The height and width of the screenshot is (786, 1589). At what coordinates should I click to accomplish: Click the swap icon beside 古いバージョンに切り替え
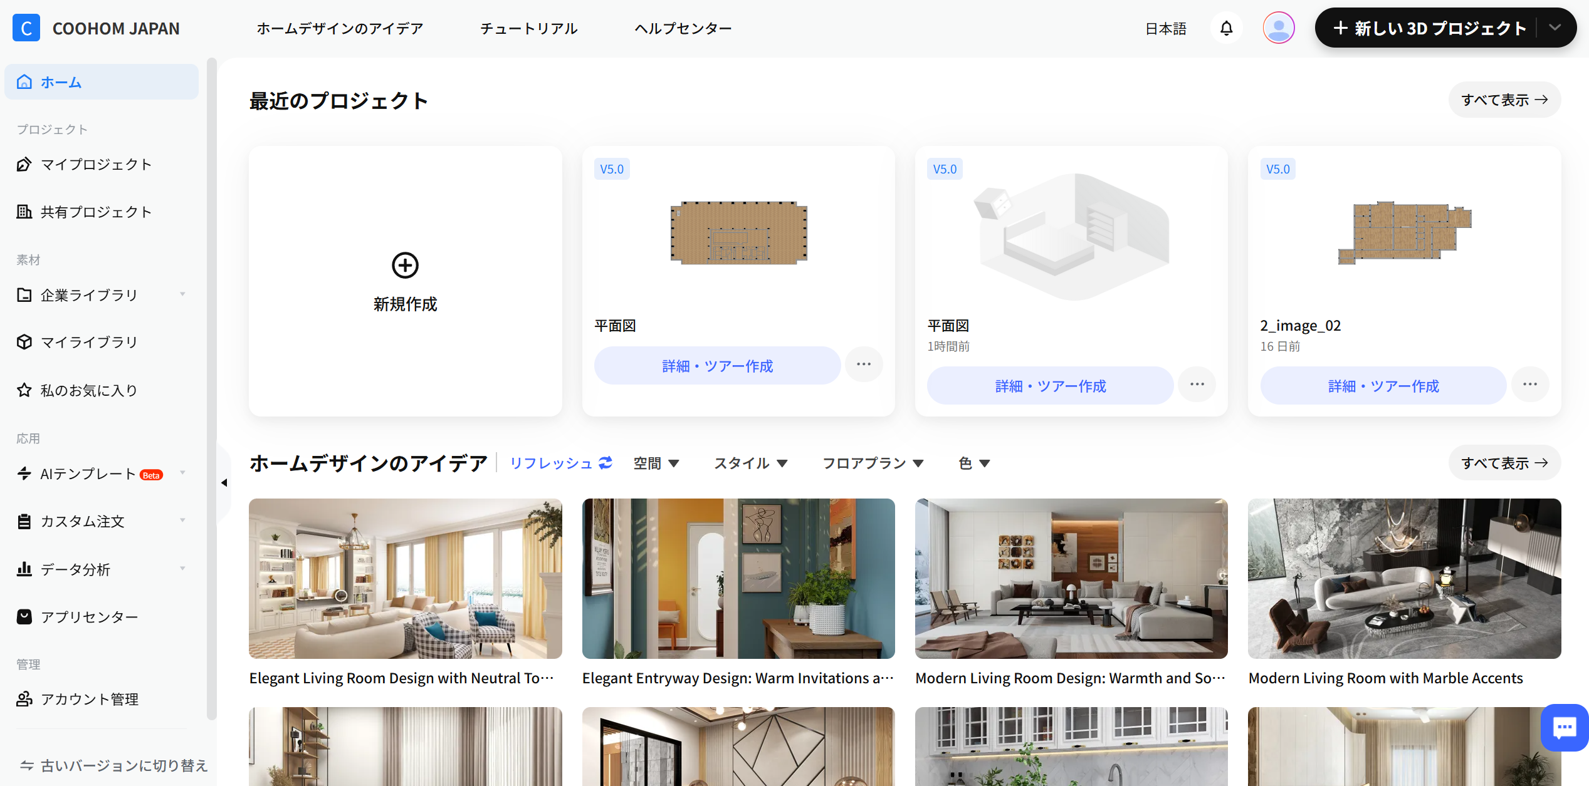coord(26,765)
